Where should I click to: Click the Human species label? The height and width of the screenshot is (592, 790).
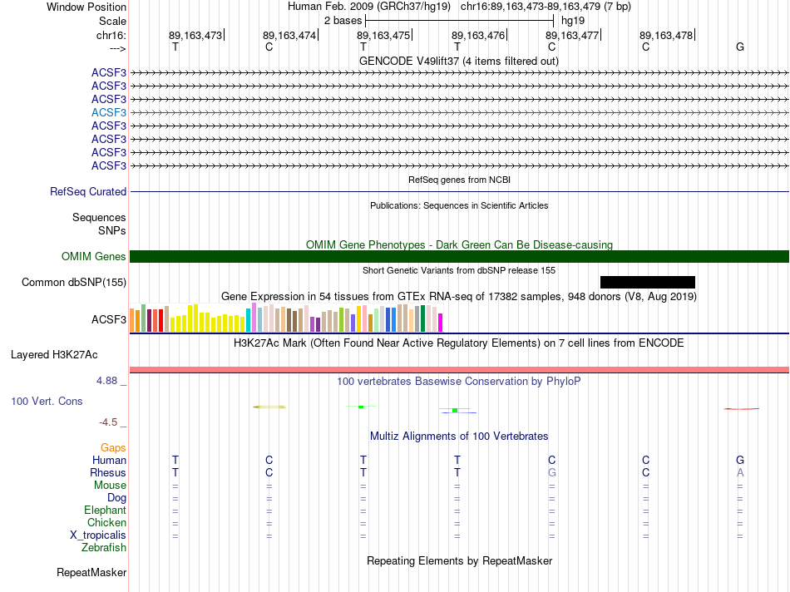pyautogui.click(x=109, y=460)
